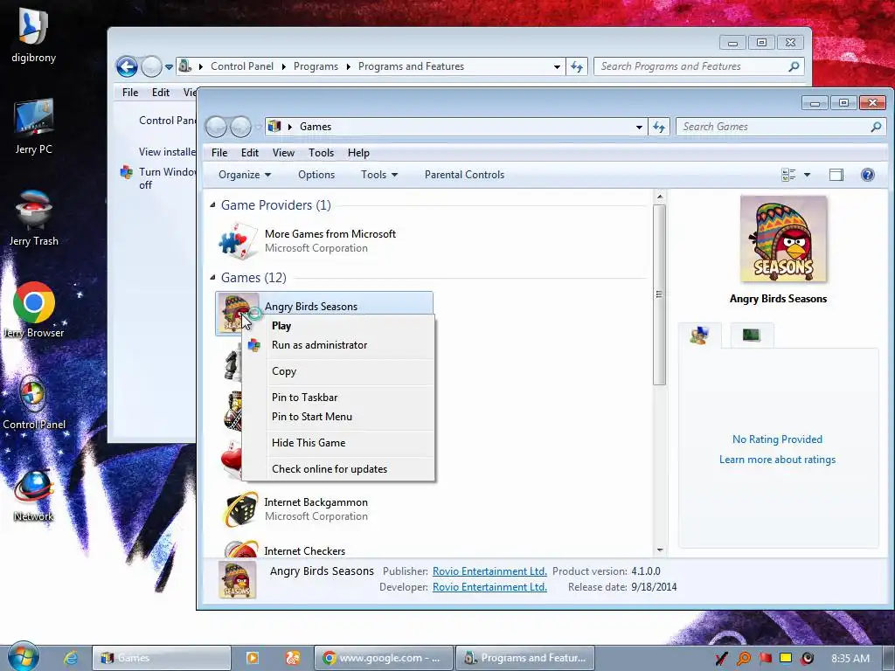895x671 pixels.
Task: Open view options dropdown arrow
Action: pyautogui.click(x=807, y=175)
